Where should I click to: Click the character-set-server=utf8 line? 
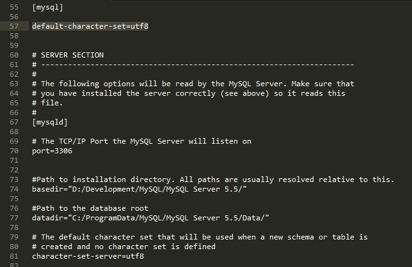87,256
